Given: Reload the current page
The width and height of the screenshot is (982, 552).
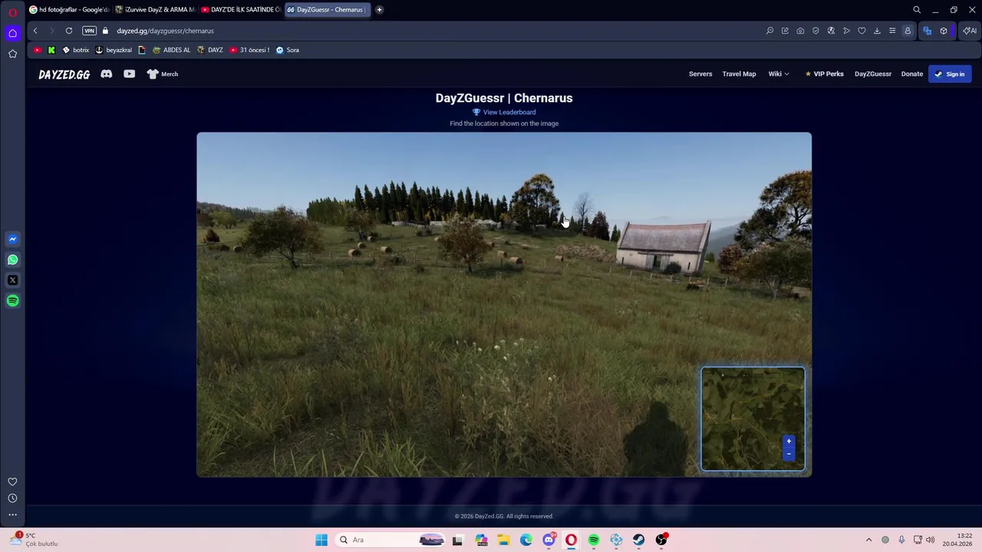Looking at the screenshot, I should pos(69,31).
